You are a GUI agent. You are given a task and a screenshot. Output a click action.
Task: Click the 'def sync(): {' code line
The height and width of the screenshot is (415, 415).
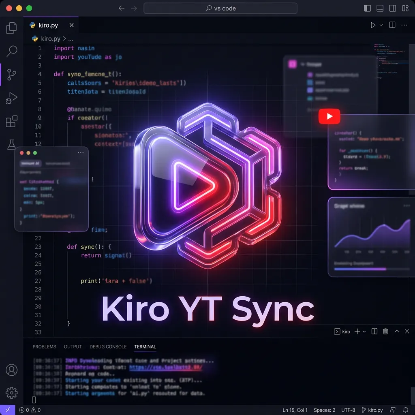pos(89,247)
